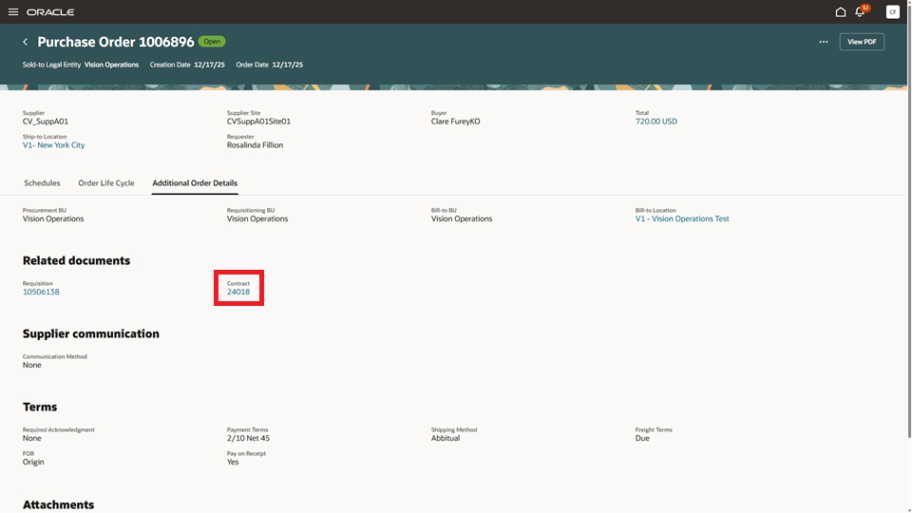Click the Attachments section heading

tap(58, 504)
